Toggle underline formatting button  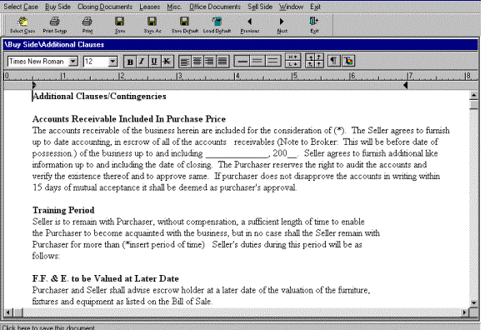(x=154, y=61)
